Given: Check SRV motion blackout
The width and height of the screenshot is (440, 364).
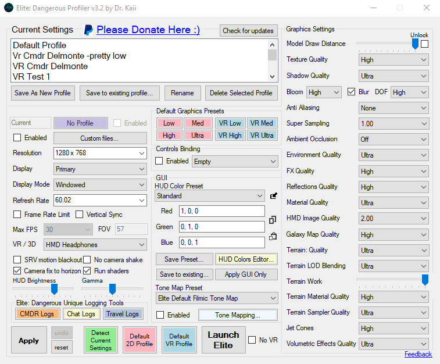Looking at the screenshot, I should [x=17, y=259].
